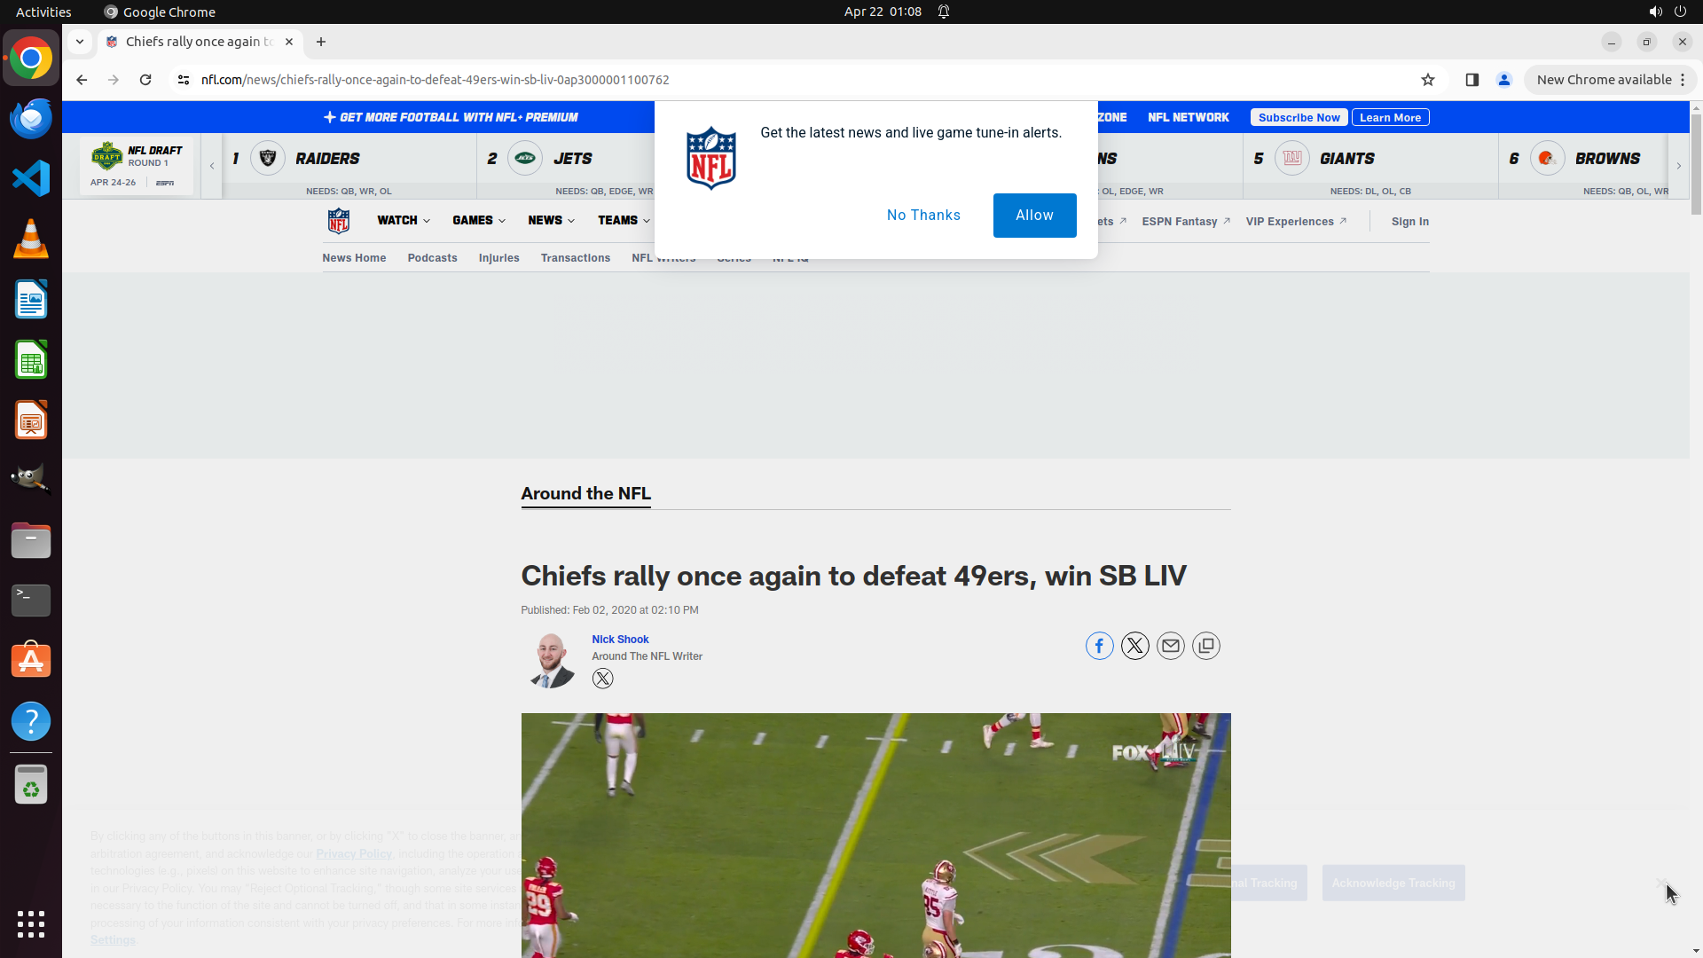Expand the WATCH dropdown menu

click(404, 221)
